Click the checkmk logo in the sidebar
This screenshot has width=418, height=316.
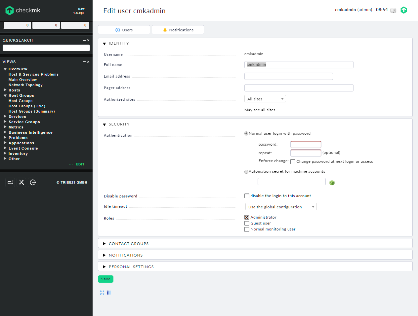click(23, 11)
